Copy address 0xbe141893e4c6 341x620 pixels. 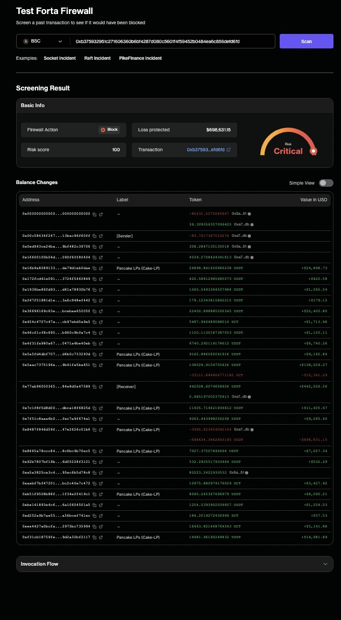pos(95,505)
